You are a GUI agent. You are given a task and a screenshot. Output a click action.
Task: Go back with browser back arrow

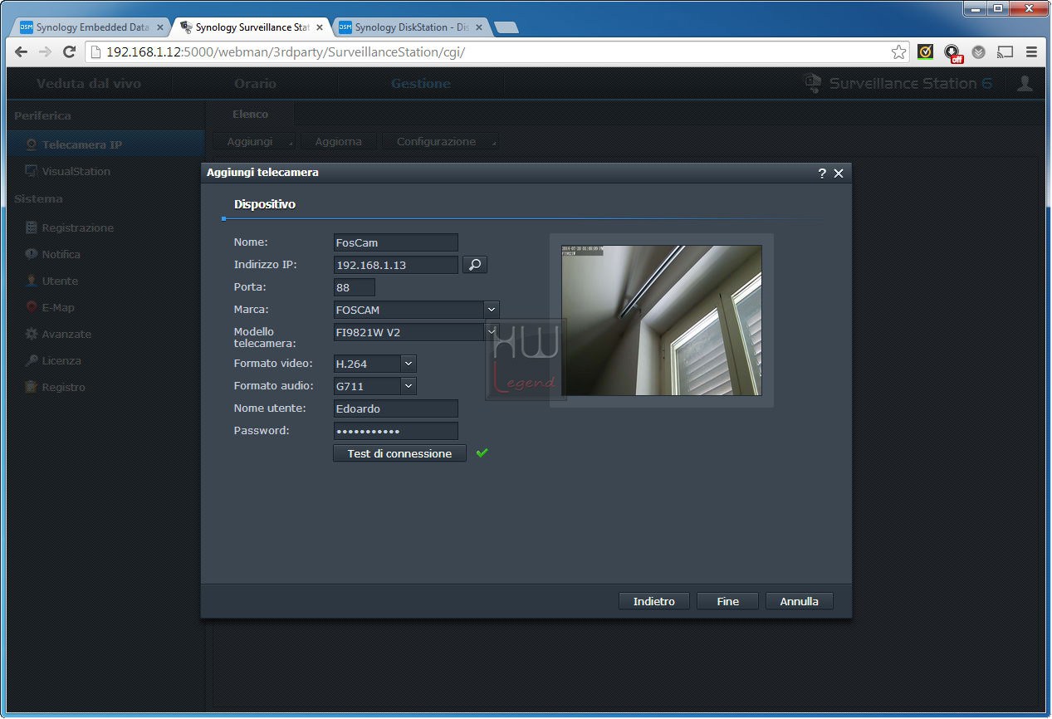coord(22,51)
